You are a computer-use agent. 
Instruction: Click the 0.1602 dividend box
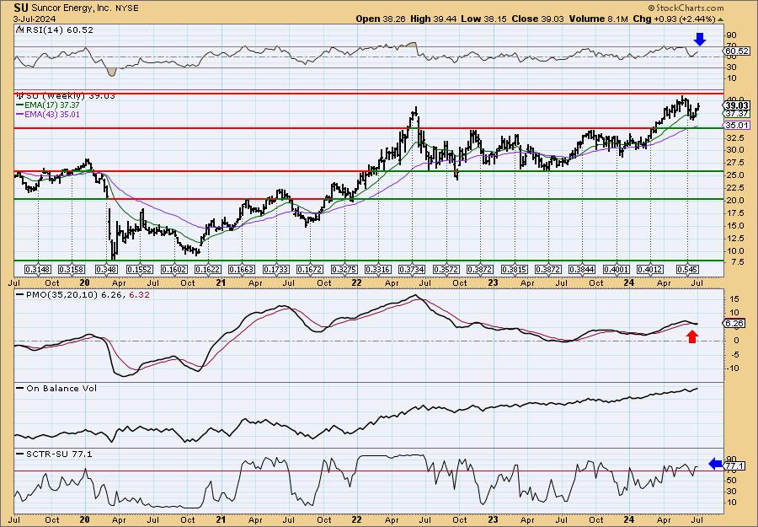(174, 269)
